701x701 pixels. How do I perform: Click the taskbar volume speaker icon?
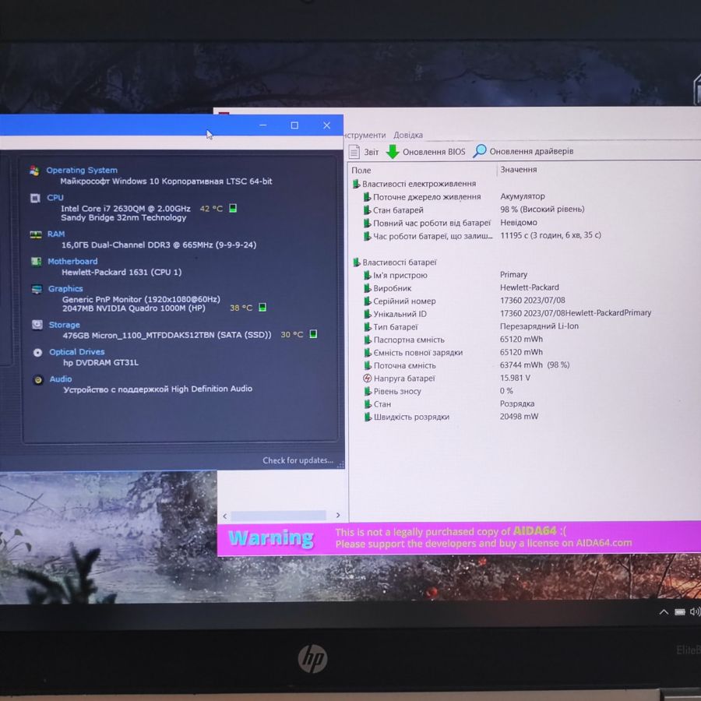tap(696, 611)
